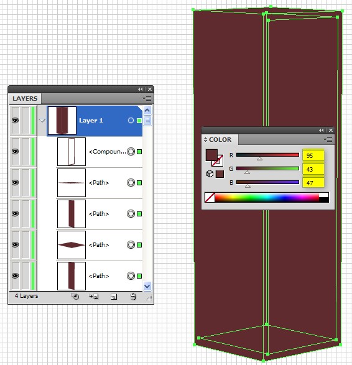Click the Delete Selection trash icon

[x=133, y=297]
